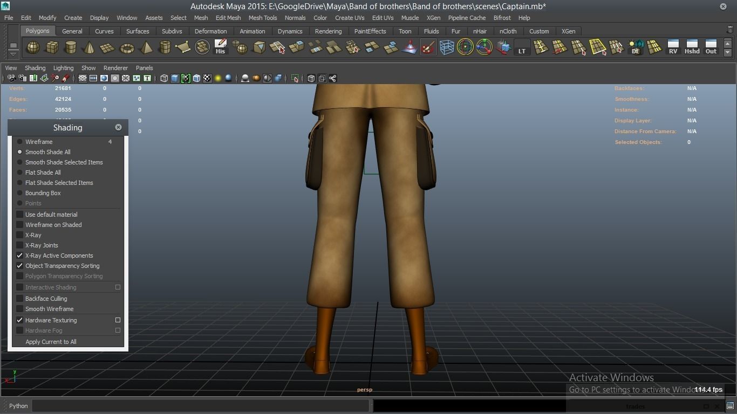The height and width of the screenshot is (414, 737).
Task: Open the script editor icon at bottom right
Action: pos(730,406)
